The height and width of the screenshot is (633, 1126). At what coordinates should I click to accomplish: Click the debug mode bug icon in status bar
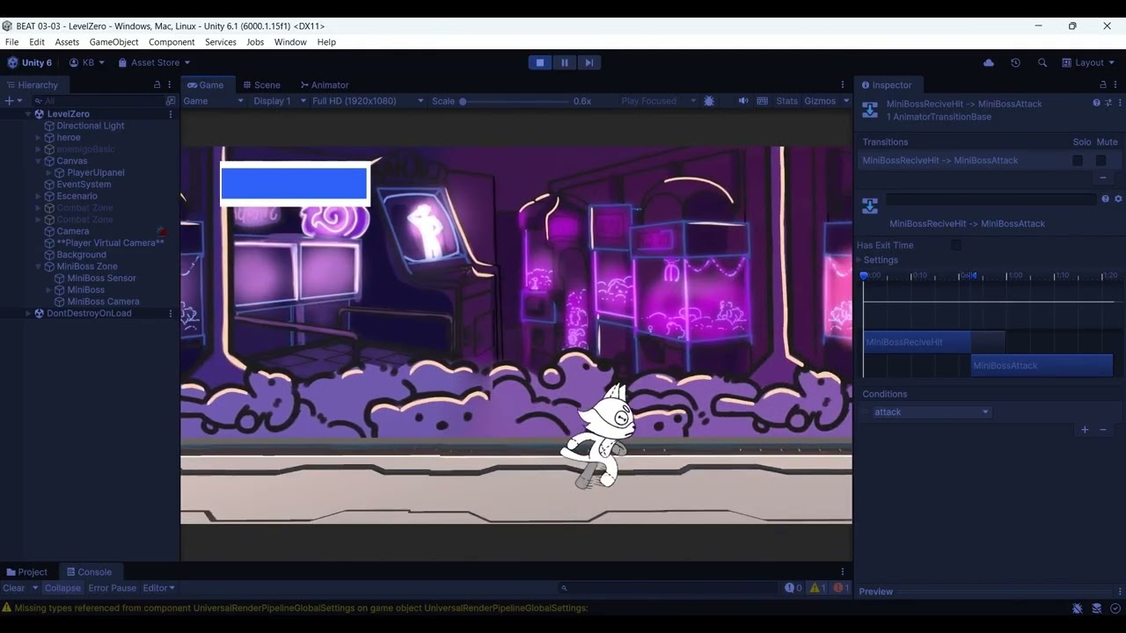(x=1078, y=608)
